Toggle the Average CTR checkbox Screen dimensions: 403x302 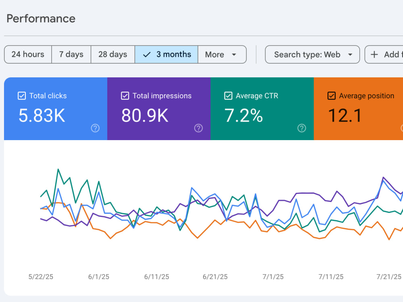[x=228, y=96]
